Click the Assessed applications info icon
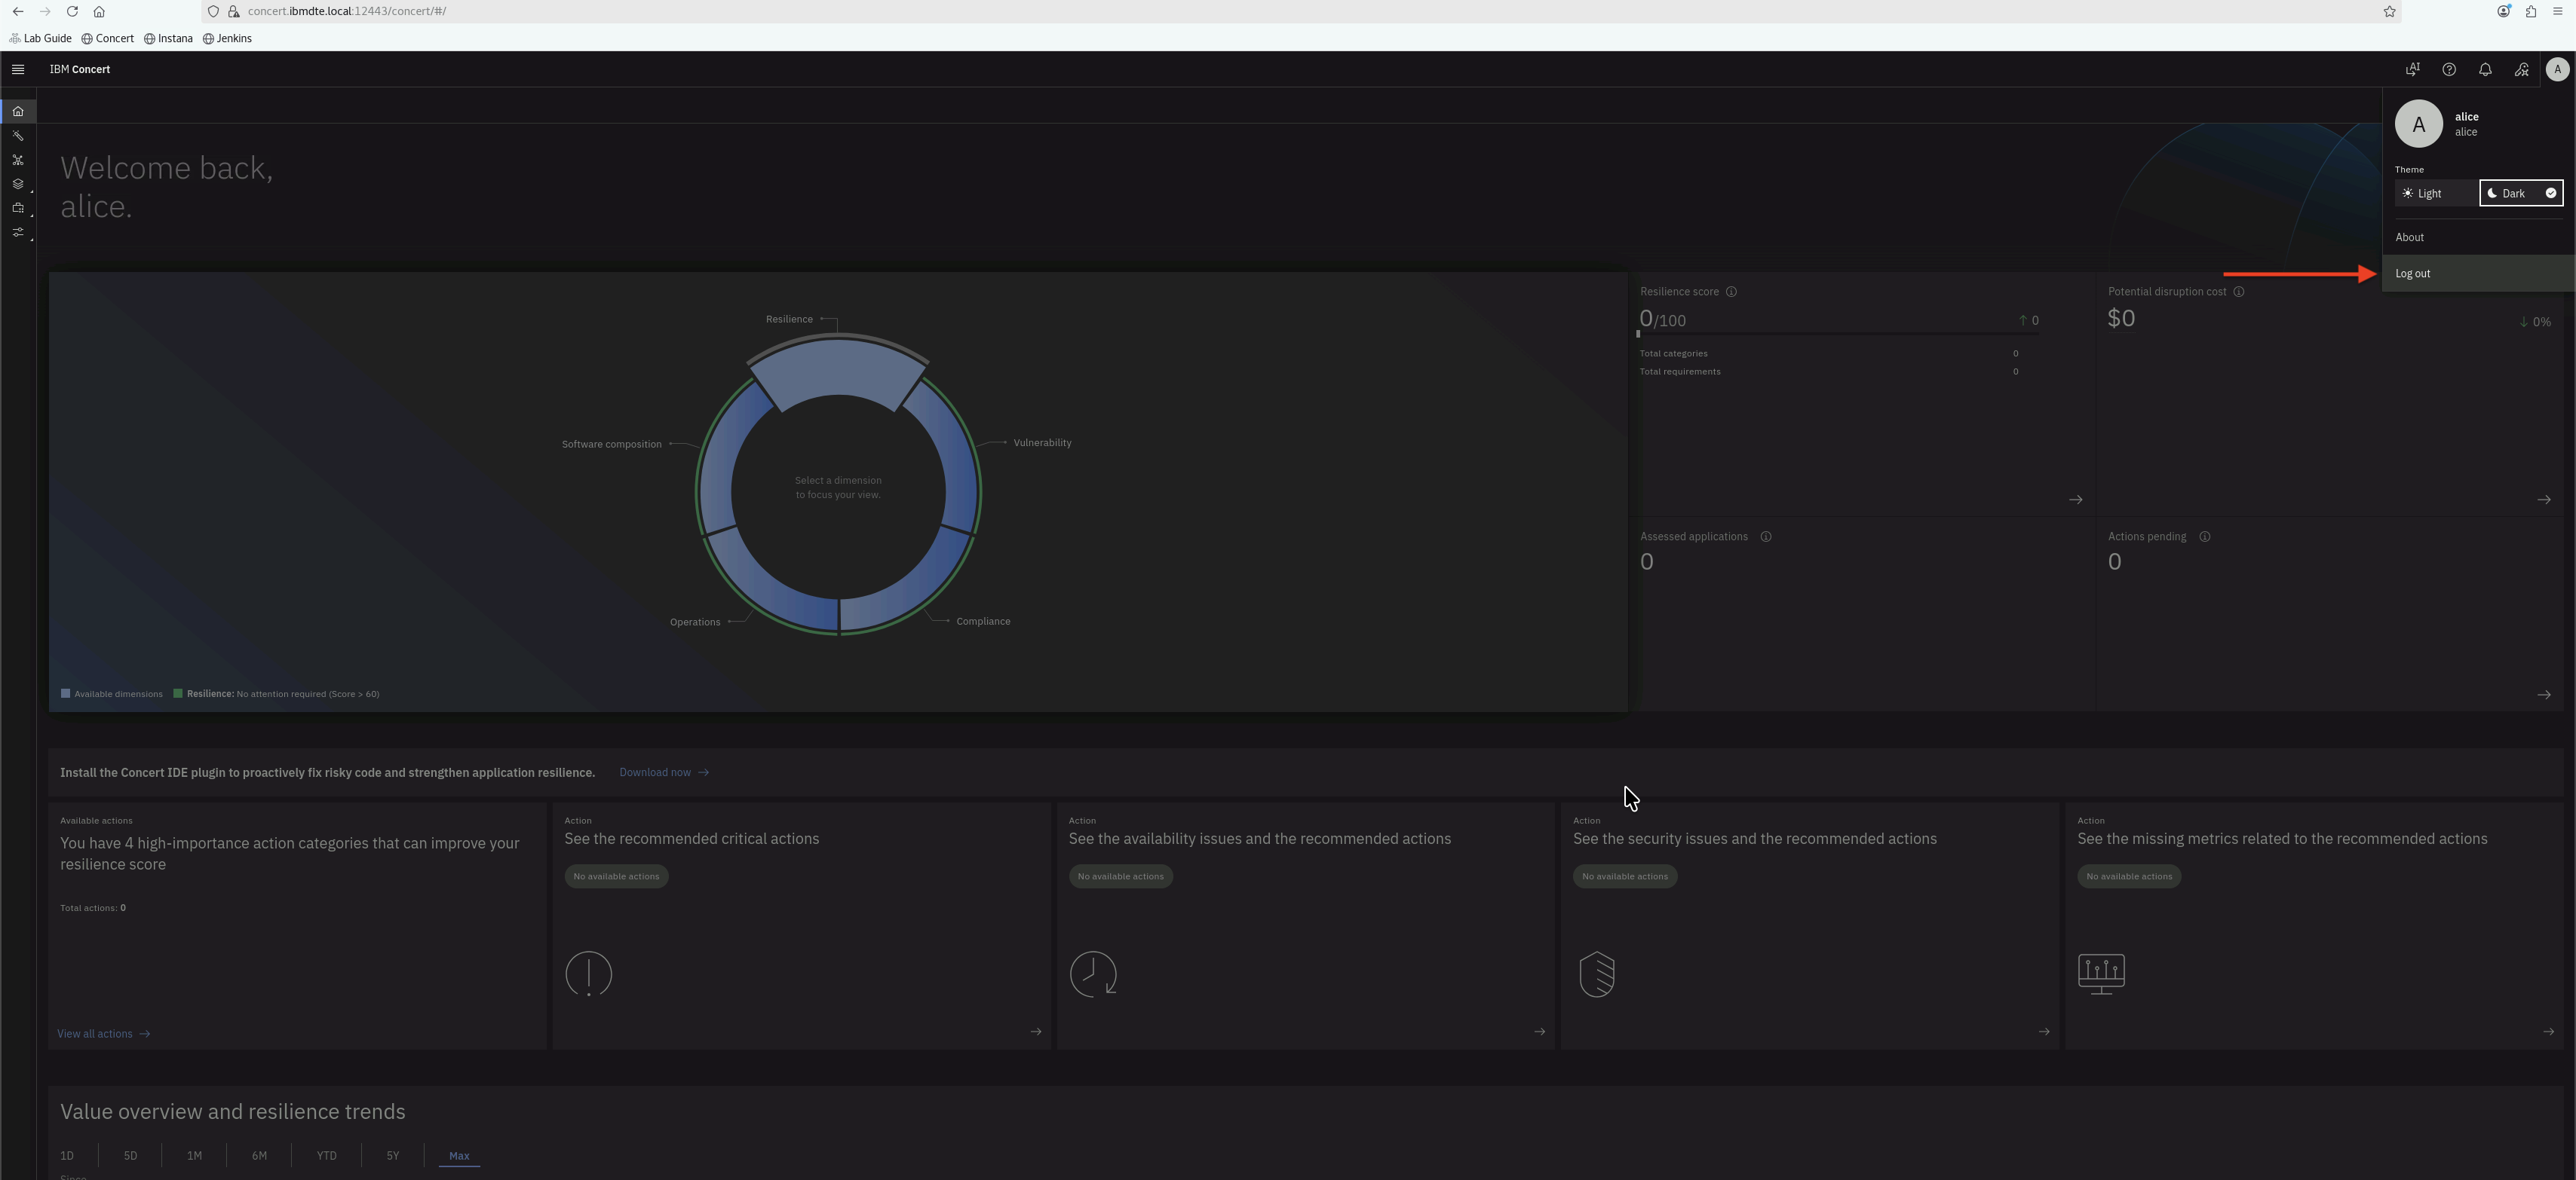 click(x=1766, y=537)
